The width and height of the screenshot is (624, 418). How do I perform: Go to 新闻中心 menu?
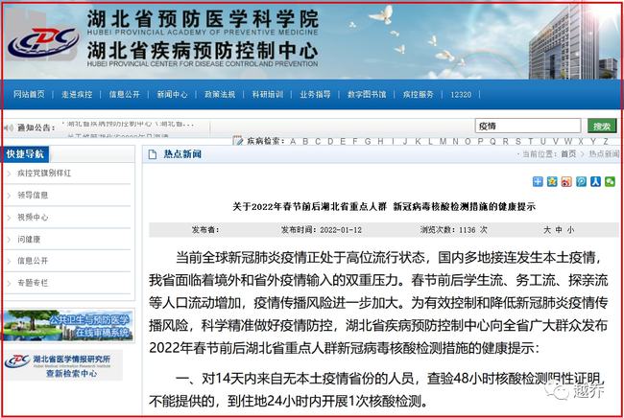click(x=172, y=94)
